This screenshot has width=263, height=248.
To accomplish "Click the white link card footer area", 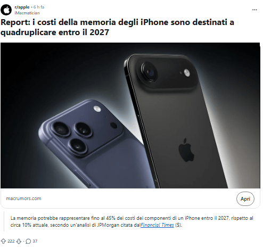I will (x=130, y=199).
